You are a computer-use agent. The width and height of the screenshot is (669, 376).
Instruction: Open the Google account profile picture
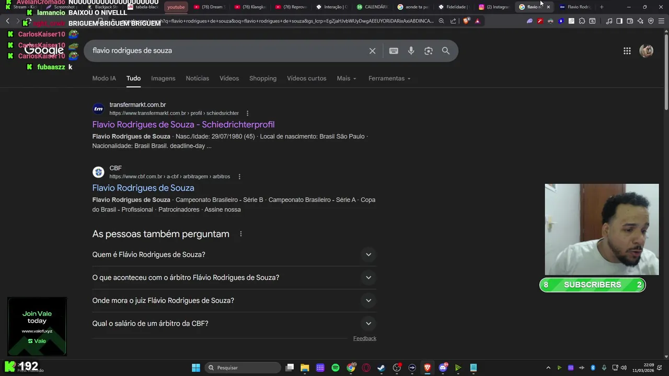pos(647,51)
